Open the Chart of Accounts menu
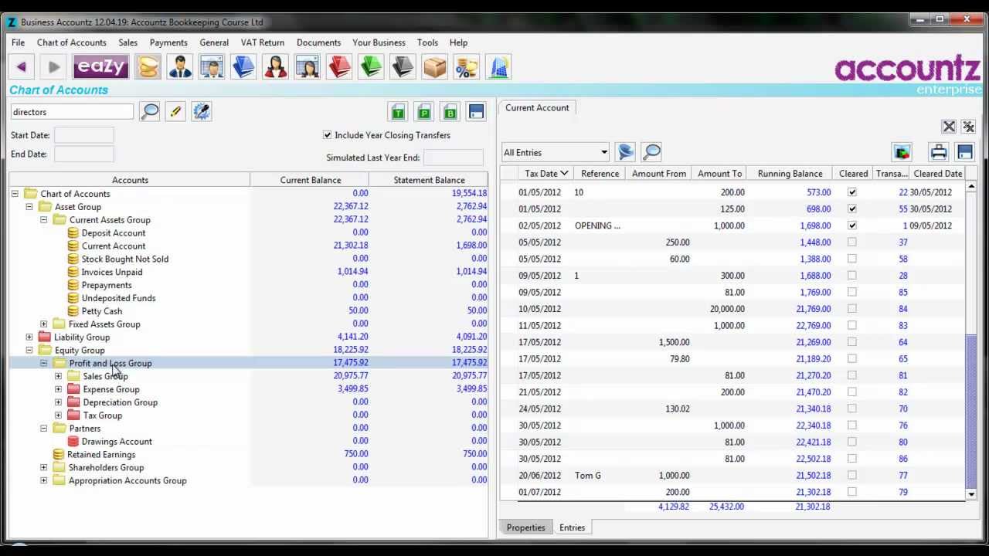The width and height of the screenshot is (989, 556). point(71,42)
